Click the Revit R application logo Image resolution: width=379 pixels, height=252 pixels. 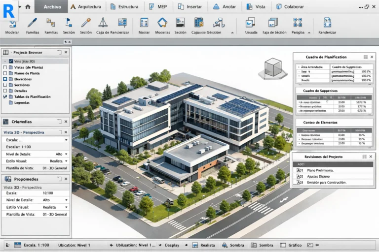[9, 11]
